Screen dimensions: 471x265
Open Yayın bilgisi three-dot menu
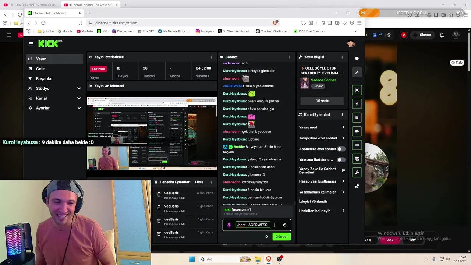tap(342, 57)
